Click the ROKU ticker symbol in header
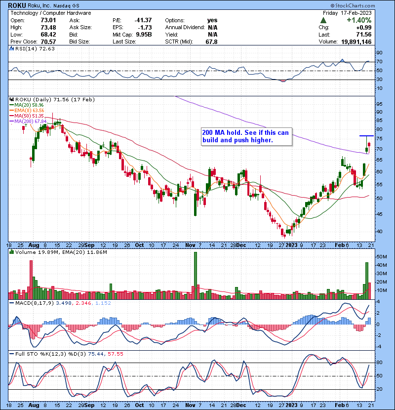The width and height of the screenshot is (395, 410). [17, 5]
